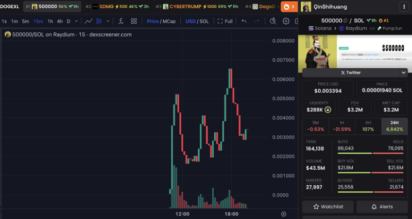
Task: Choose the candlestick chart style icon
Action: (99, 21)
